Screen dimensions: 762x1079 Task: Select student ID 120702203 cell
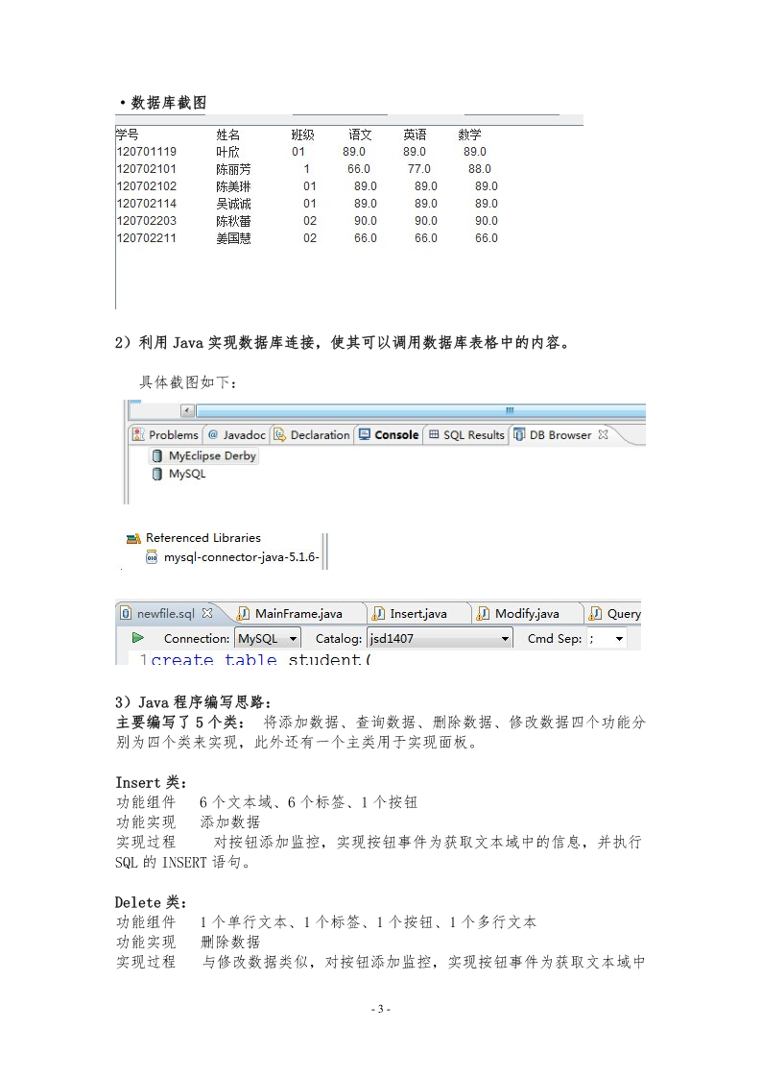(146, 221)
